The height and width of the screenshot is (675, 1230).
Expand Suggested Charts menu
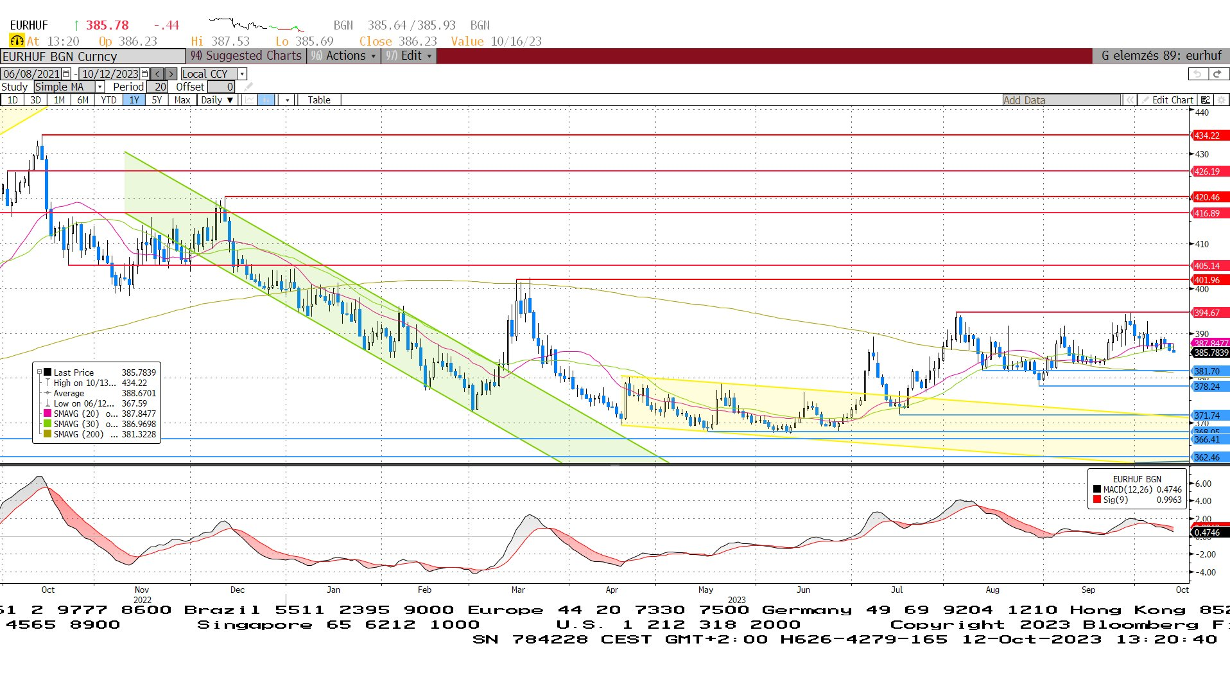pos(246,56)
